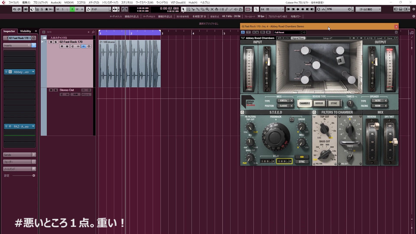This screenshot has width=416, height=234.
Task: Open the ファイル(F) menu
Action: click(13, 3)
